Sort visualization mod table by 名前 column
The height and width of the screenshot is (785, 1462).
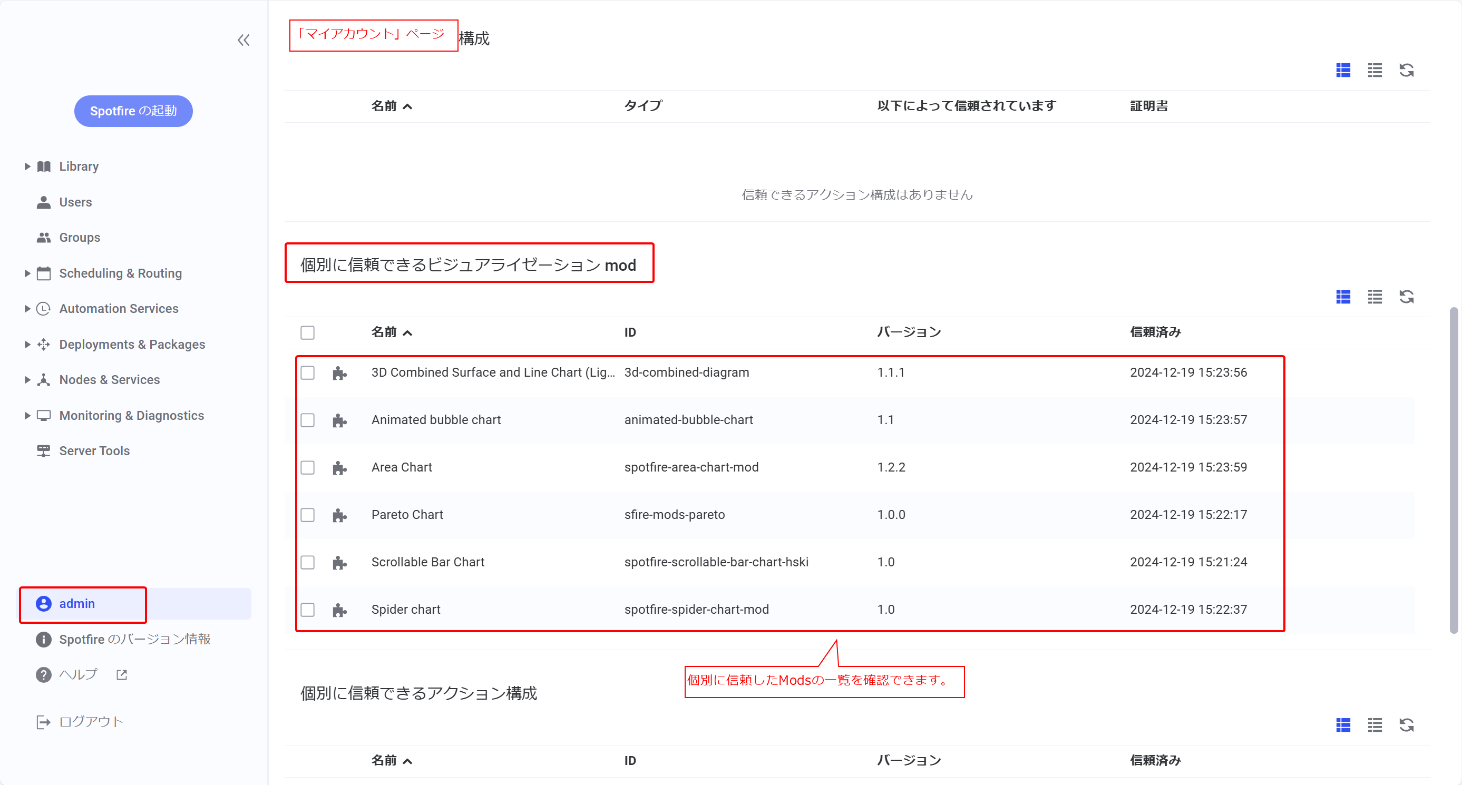[x=392, y=332]
